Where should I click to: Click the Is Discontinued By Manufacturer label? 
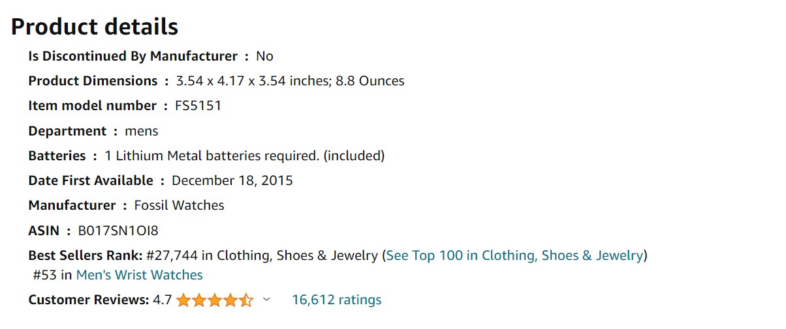133,56
